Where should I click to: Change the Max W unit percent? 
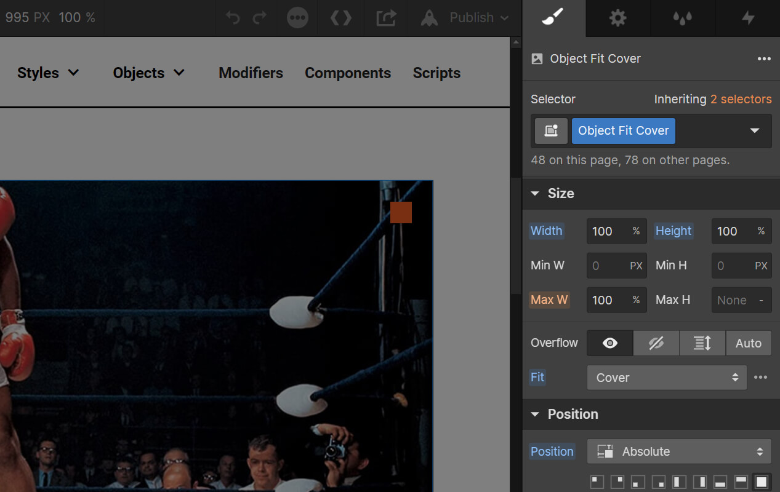point(637,300)
